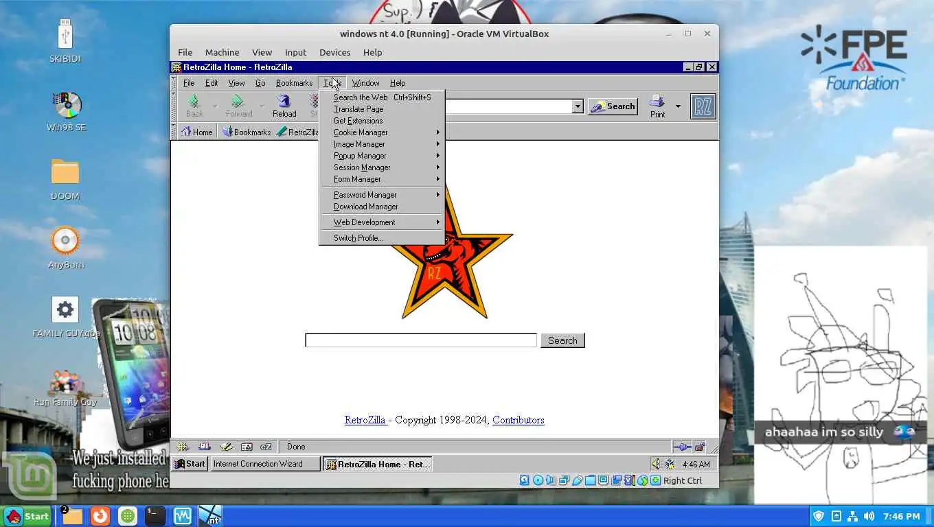
Task: Click the VirtualBox hard disk activity indicator
Action: (x=525, y=480)
